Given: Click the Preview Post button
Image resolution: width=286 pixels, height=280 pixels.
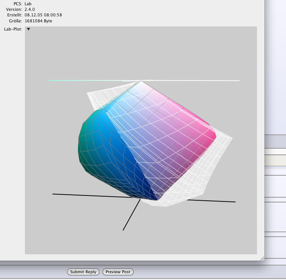Looking at the screenshot, I should [x=118, y=272].
